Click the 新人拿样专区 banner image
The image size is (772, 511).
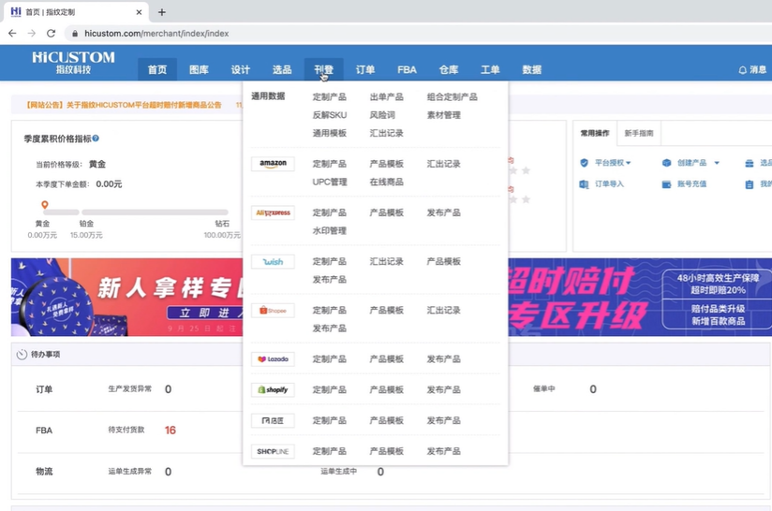(127, 297)
